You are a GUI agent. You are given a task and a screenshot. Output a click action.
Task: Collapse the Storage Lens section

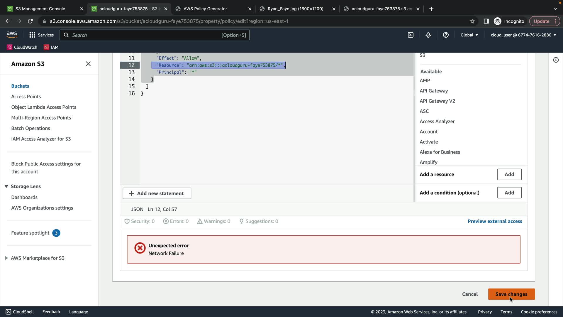[6, 186]
